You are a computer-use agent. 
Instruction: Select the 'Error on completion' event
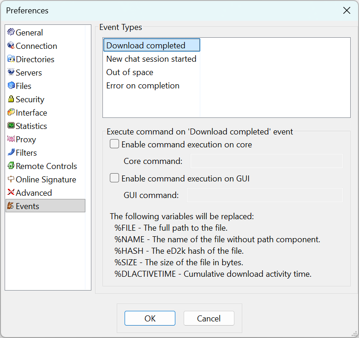(x=151, y=85)
